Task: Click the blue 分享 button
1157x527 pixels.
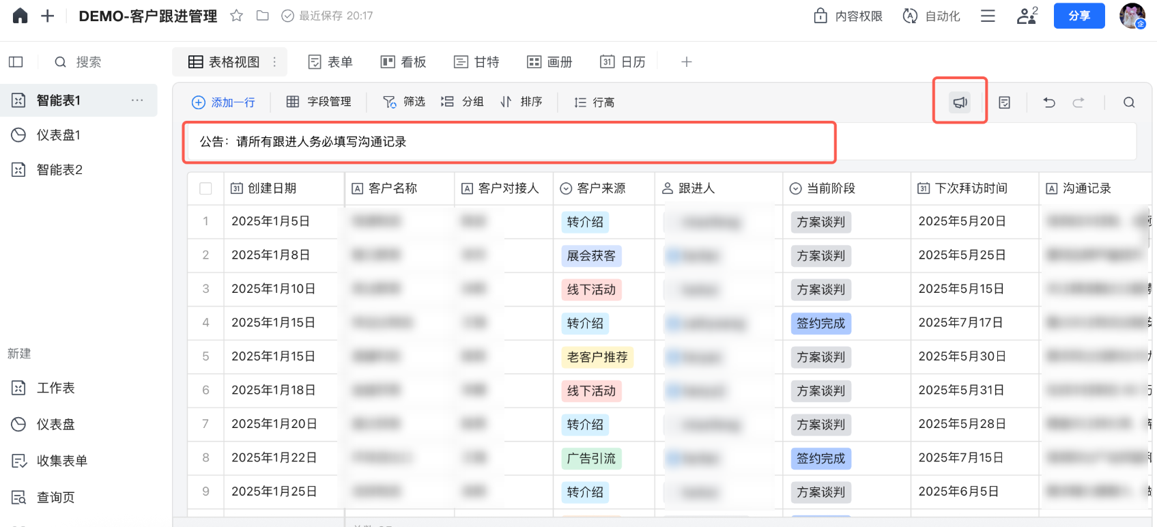Action: point(1079,16)
